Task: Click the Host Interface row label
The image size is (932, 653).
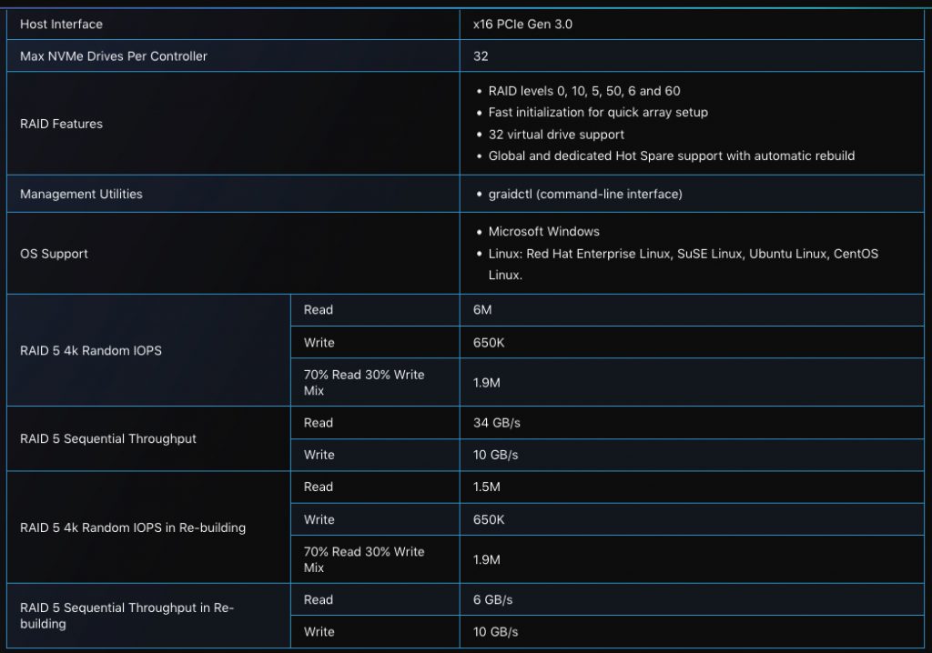Action: 61,25
